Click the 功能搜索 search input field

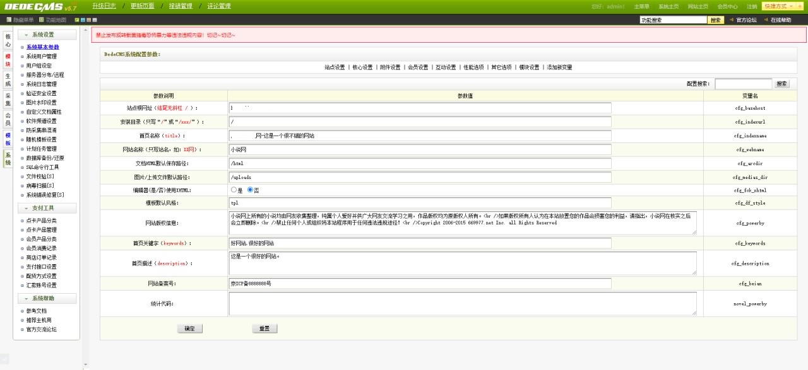tap(673, 20)
